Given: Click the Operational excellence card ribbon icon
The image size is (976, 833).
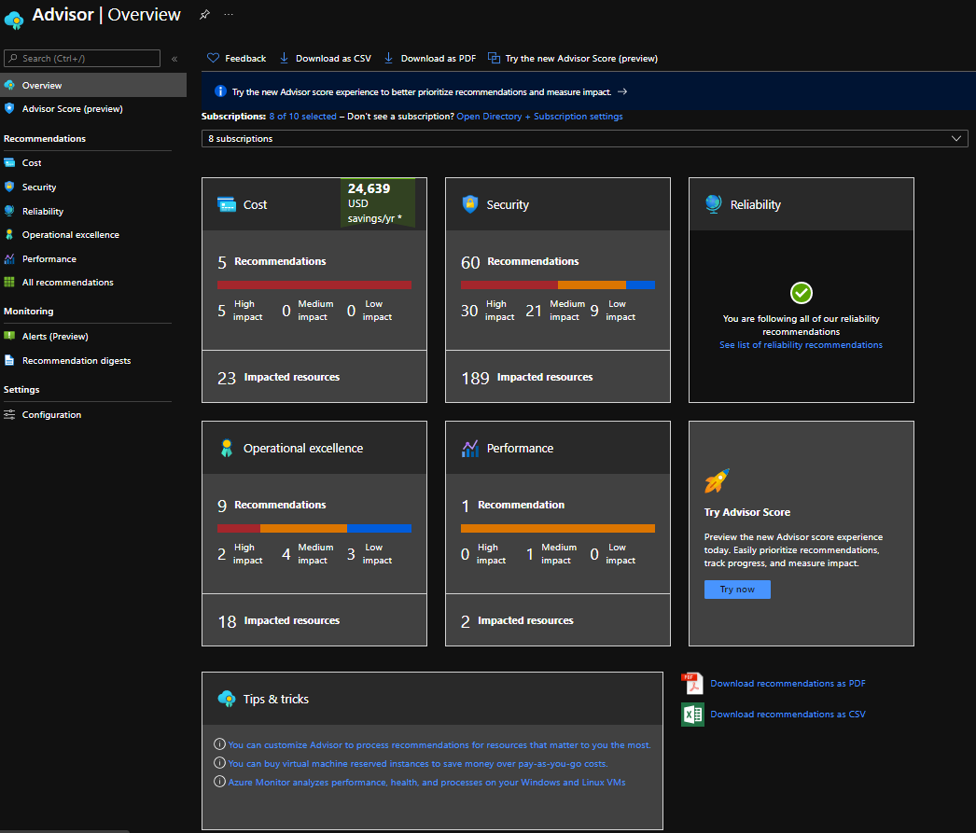Looking at the screenshot, I should coord(227,448).
